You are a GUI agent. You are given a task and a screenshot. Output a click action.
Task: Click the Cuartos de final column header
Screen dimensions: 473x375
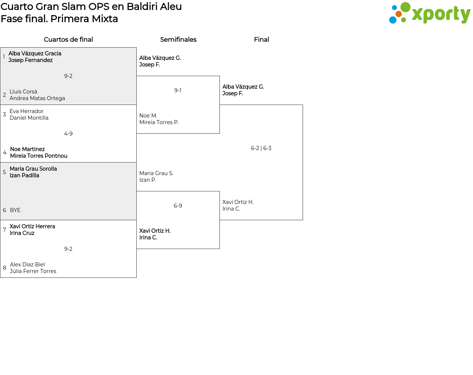click(x=68, y=40)
